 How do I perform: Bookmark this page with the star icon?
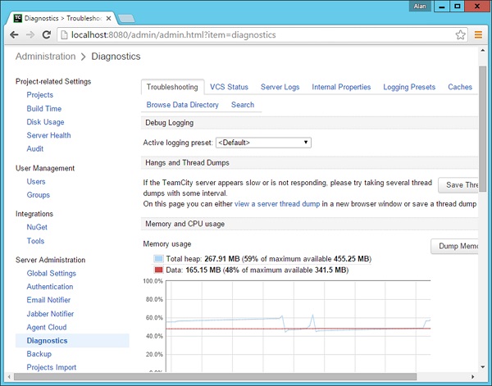click(460, 34)
